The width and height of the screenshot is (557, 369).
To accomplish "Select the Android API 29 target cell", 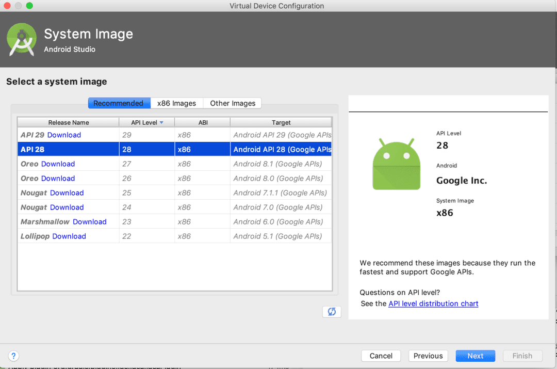I will [x=281, y=135].
